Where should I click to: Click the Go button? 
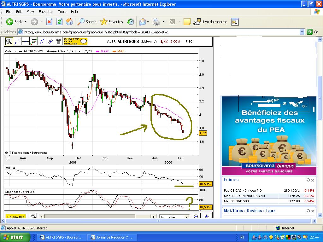pyautogui.click(x=313, y=32)
